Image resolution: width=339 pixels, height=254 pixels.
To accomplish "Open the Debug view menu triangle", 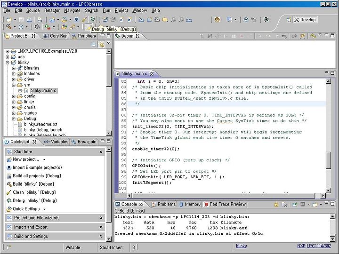I will pyautogui.click(x=320, y=35).
